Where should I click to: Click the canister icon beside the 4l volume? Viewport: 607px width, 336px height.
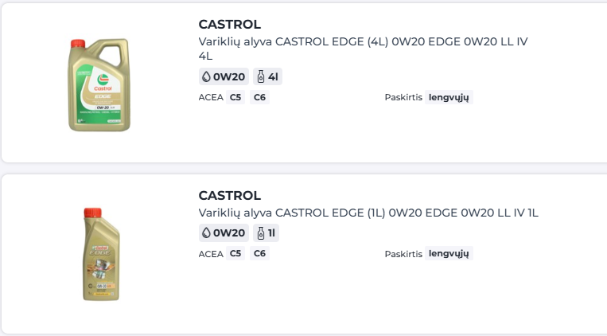tap(260, 77)
